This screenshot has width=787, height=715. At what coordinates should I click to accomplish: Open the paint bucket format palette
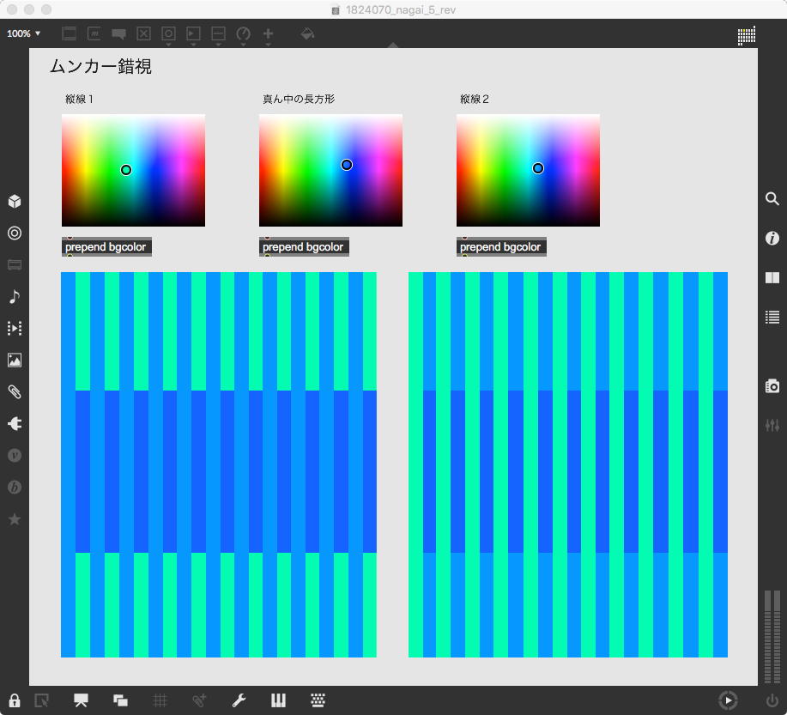(x=307, y=33)
